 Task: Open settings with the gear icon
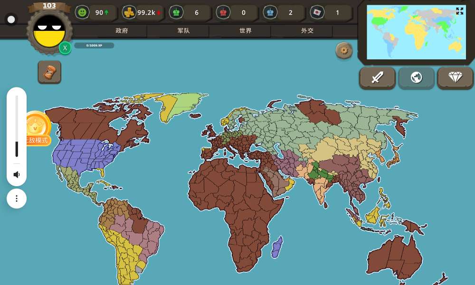pos(344,50)
